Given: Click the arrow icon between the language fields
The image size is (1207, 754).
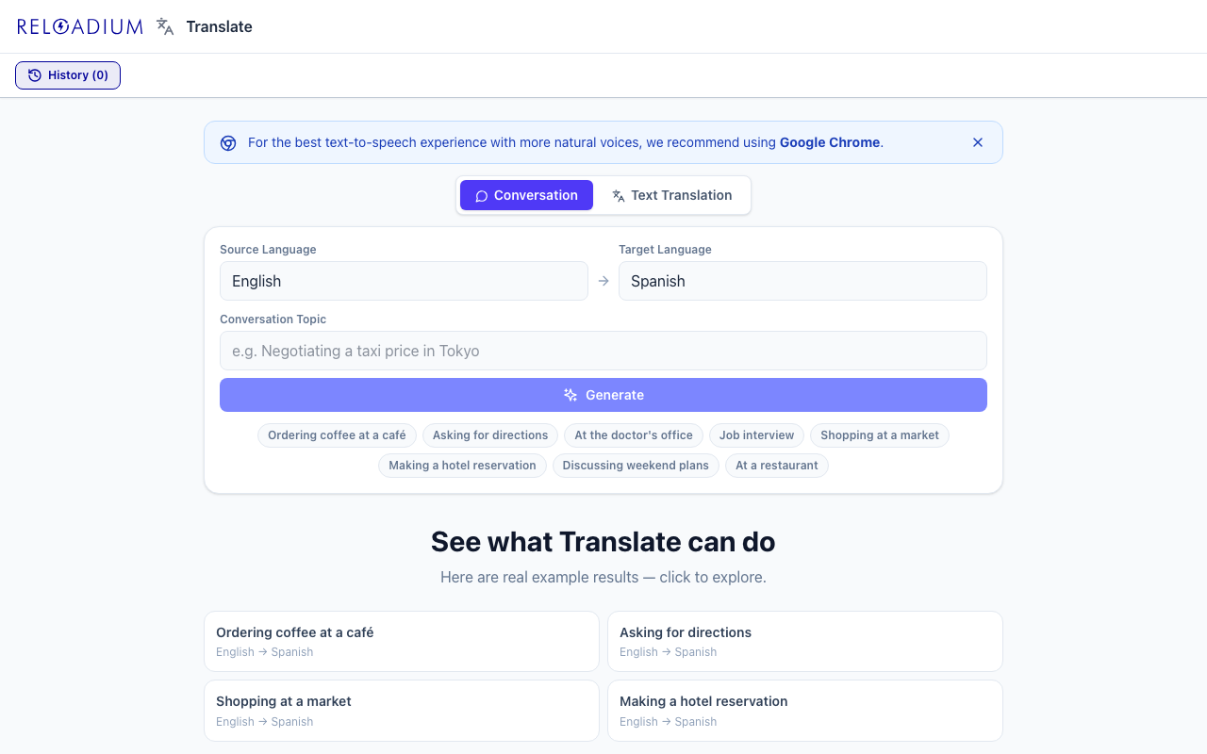Looking at the screenshot, I should tap(603, 281).
